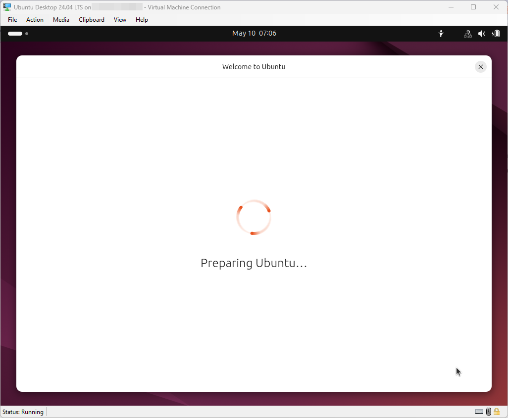508x418 pixels.
Task: Click the battery power icon
Action: 495,33
